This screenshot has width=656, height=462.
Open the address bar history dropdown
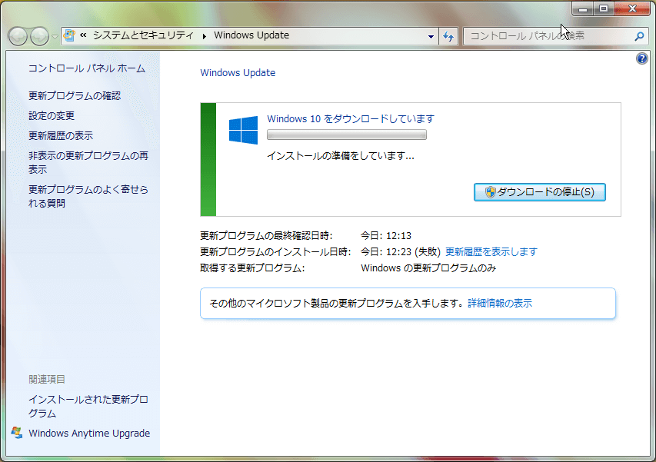point(431,36)
